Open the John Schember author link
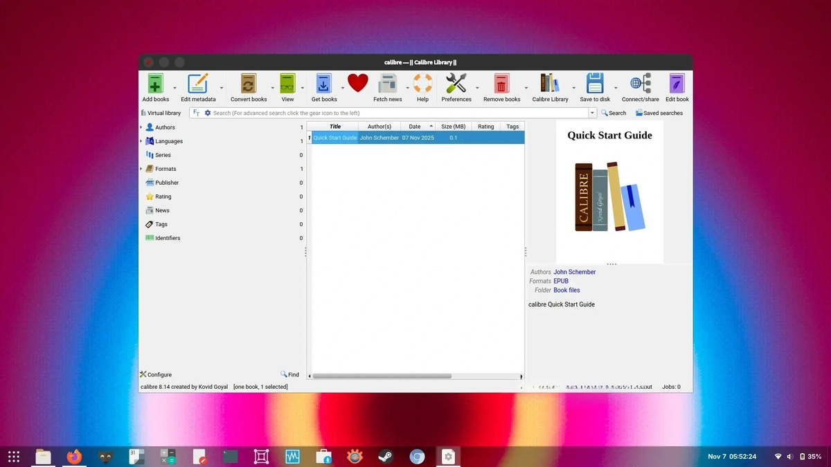Viewport: 831px width, 467px height. (575, 272)
